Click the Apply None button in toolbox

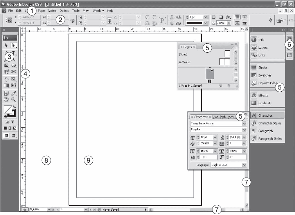click(x=14, y=128)
